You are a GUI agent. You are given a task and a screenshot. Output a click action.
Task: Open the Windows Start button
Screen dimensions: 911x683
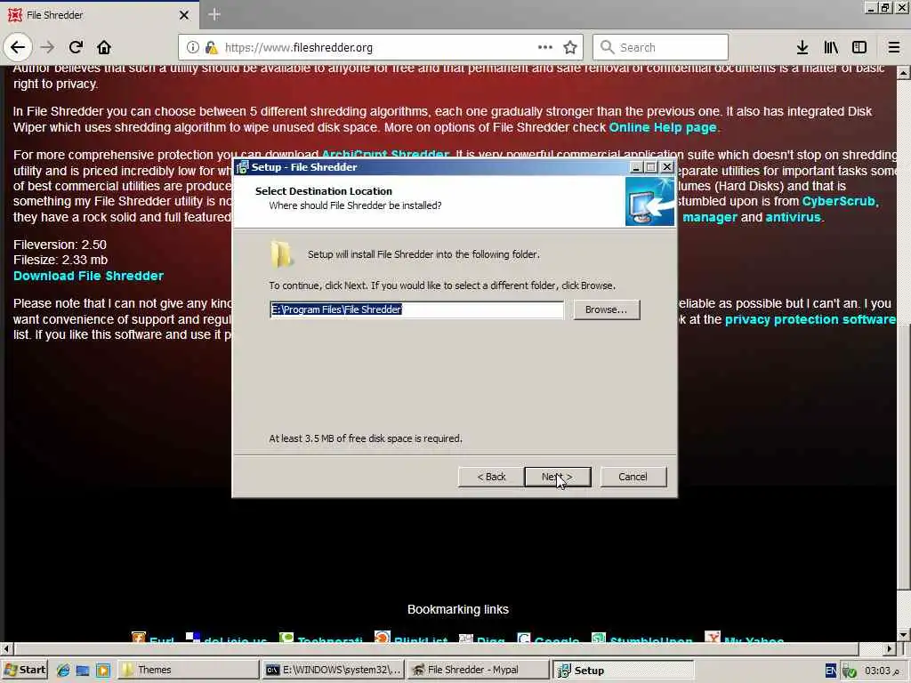pos(25,670)
